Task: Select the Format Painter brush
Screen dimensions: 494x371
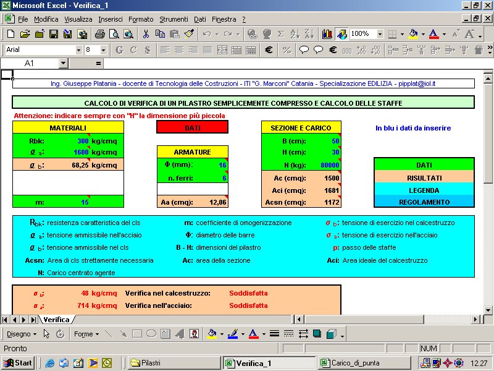Action: click(189, 34)
